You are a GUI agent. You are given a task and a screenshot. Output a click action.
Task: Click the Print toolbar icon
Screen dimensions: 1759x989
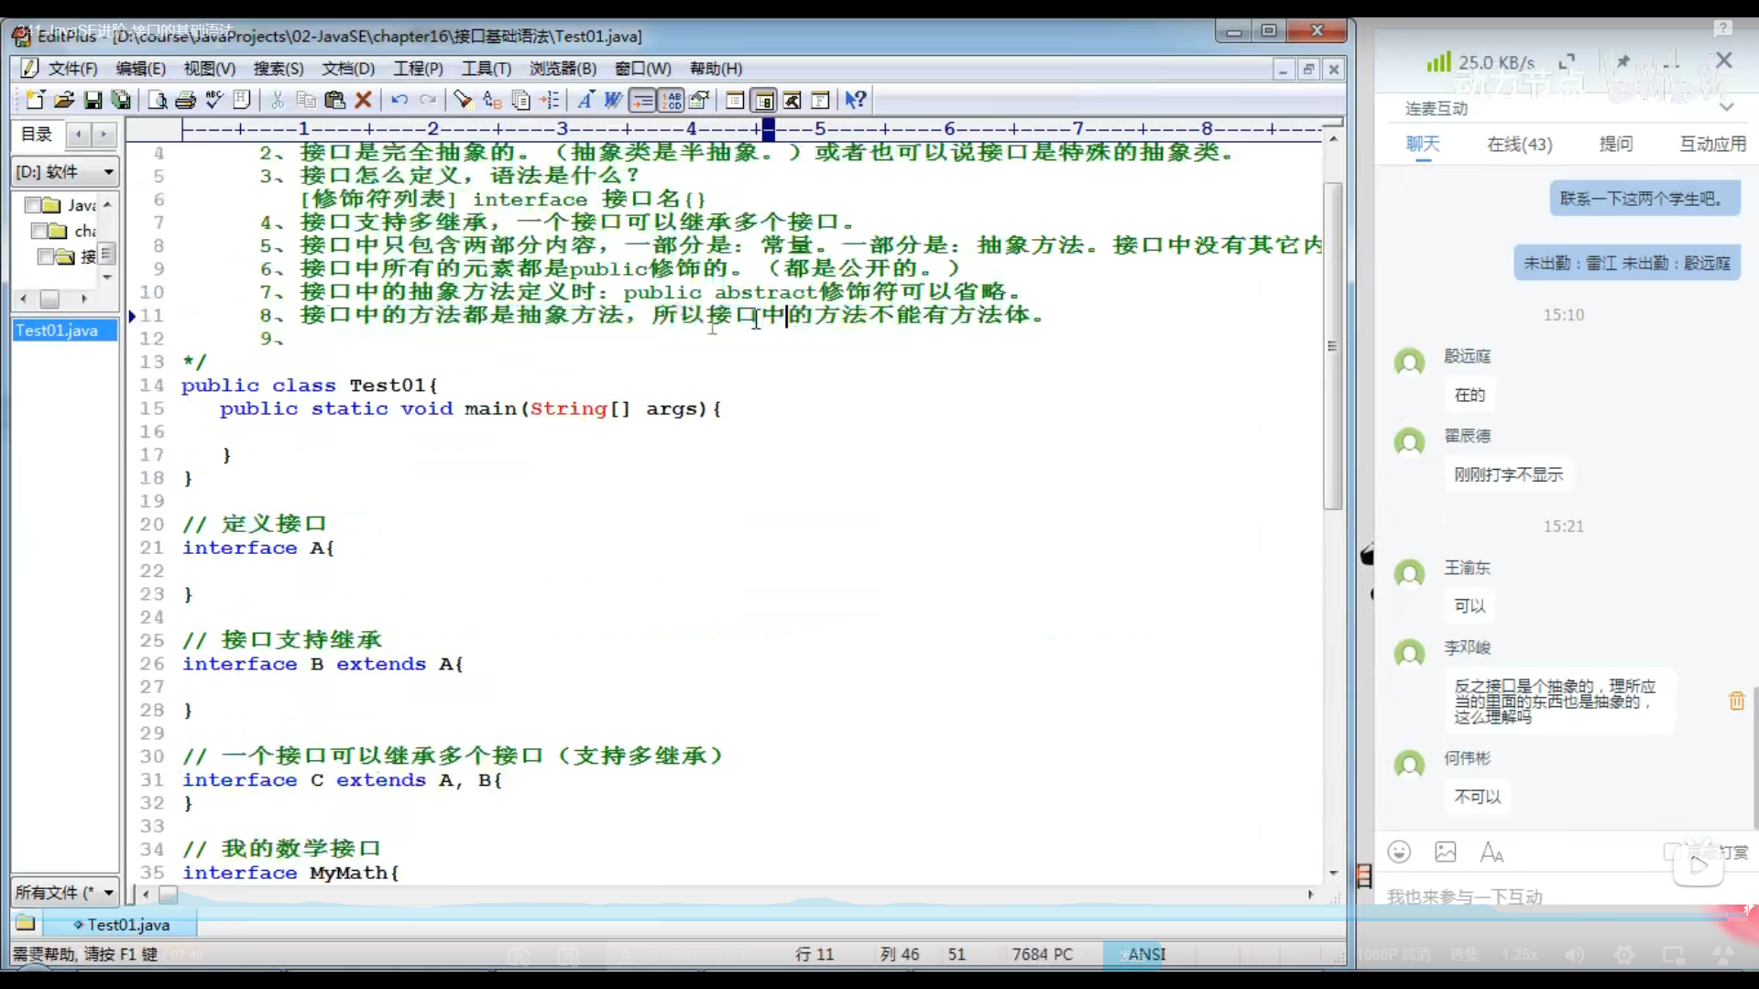(186, 100)
